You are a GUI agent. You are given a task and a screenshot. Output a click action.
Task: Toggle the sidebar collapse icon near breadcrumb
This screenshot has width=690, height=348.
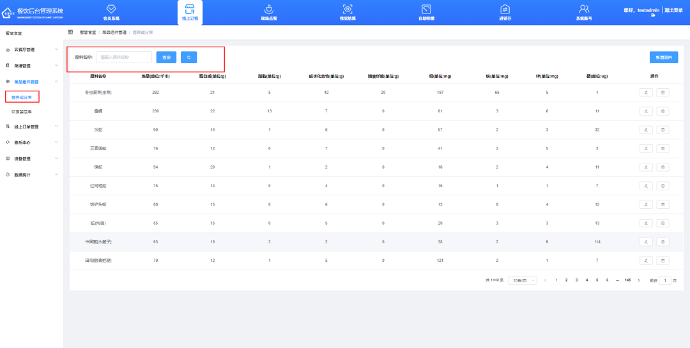click(70, 32)
